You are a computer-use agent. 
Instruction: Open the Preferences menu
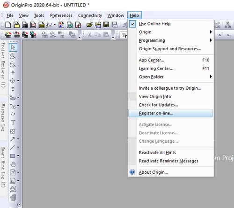click(x=61, y=15)
